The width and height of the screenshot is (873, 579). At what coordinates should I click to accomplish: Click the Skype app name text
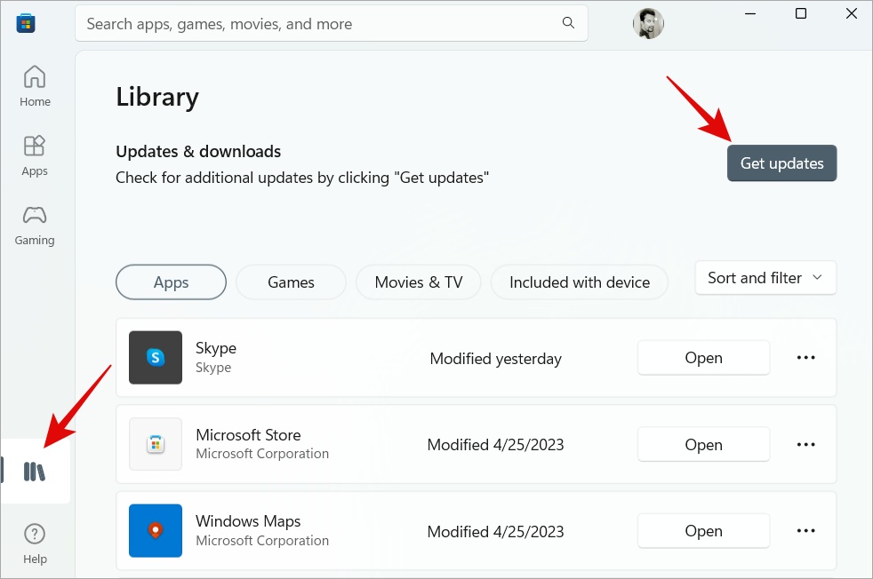point(216,348)
